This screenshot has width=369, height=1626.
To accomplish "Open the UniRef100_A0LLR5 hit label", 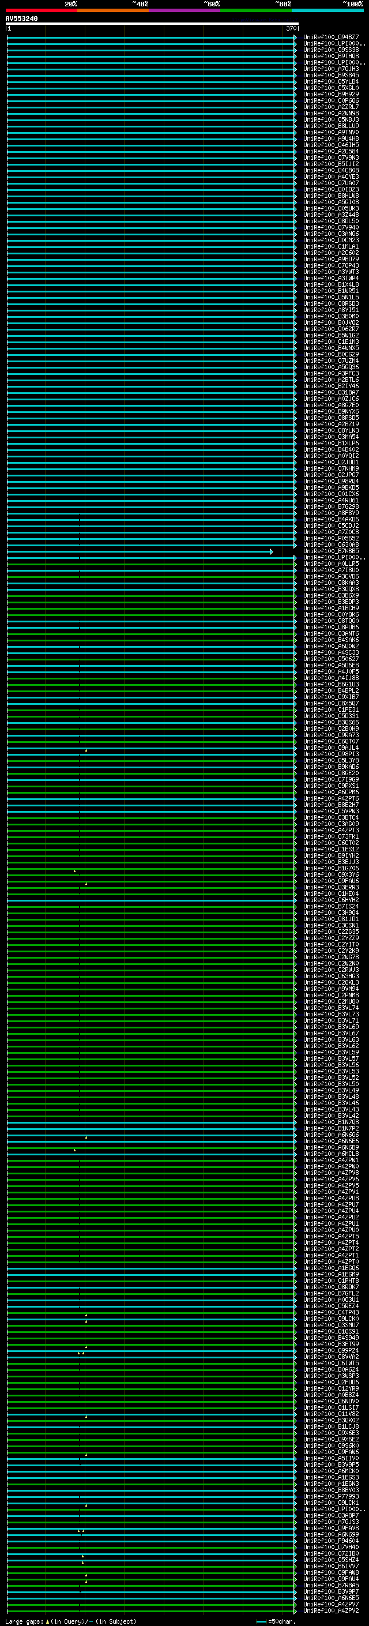I will [x=330, y=564].
